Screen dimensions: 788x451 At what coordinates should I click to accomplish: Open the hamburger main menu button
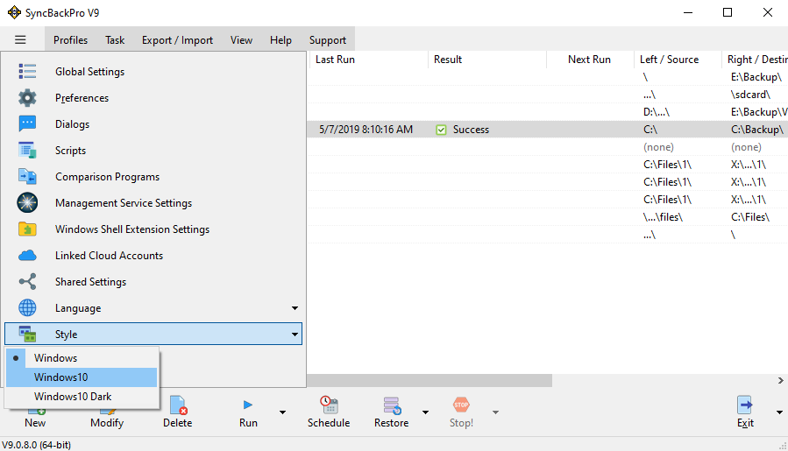pyautogui.click(x=20, y=39)
